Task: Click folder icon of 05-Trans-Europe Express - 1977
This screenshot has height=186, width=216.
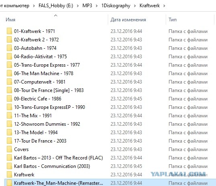Action: [x=9, y=65]
